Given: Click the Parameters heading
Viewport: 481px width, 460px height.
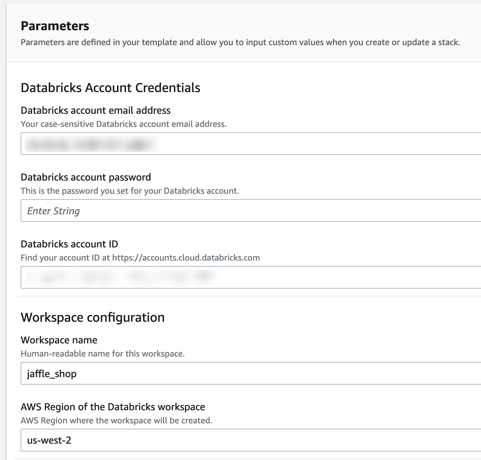Looking at the screenshot, I should pos(54,25).
